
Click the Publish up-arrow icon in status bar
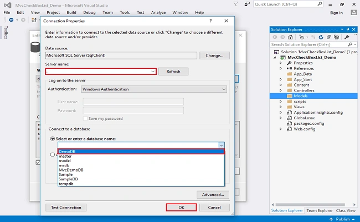click(x=331, y=219)
